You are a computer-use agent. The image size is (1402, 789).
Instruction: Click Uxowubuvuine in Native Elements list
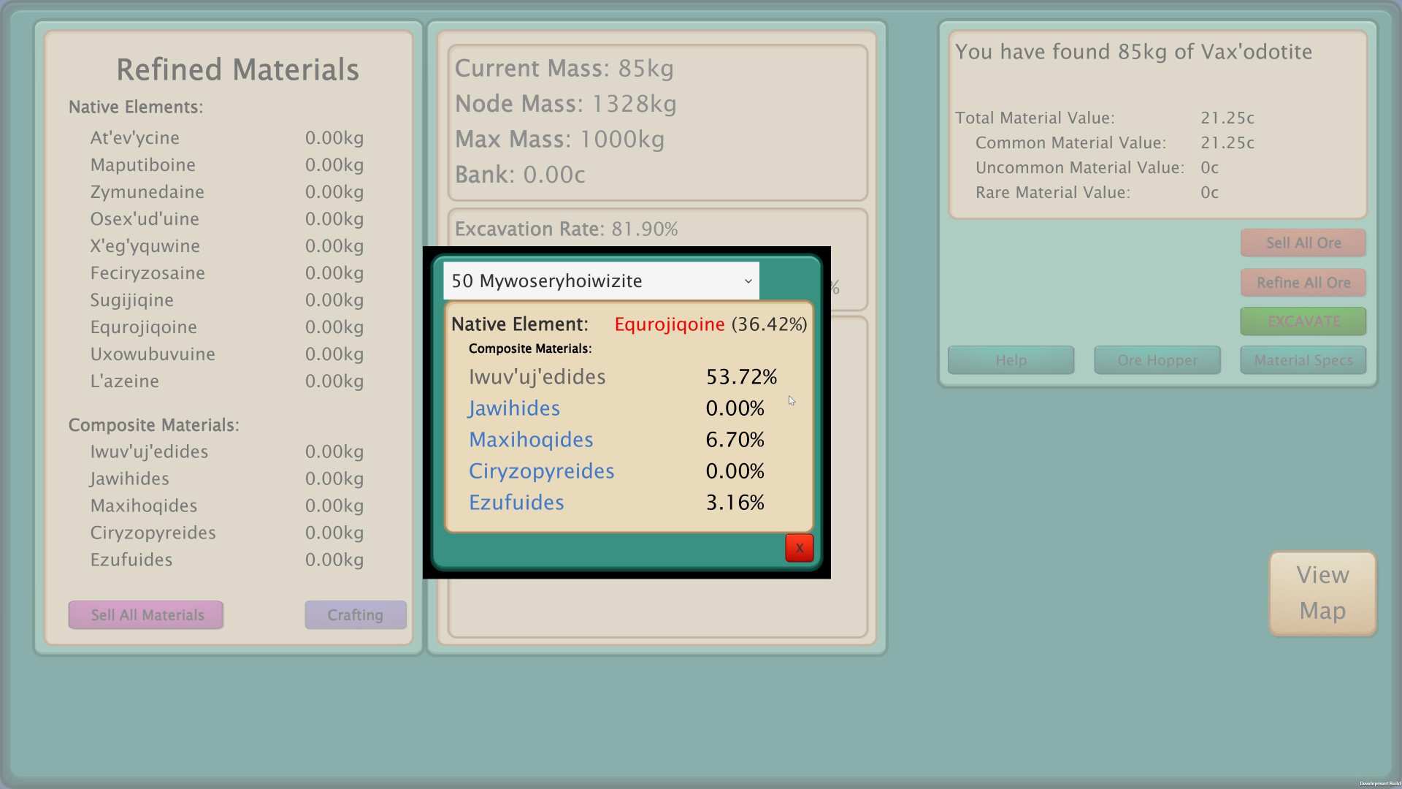tap(153, 354)
